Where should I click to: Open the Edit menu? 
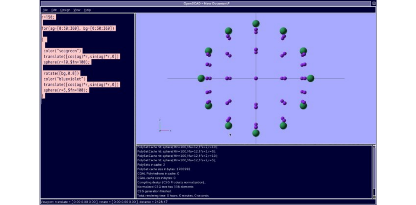pyautogui.click(x=54, y=10)
